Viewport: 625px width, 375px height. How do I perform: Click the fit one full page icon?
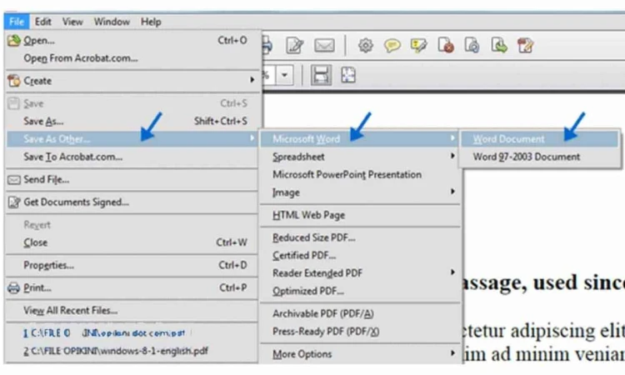point(348,75)
